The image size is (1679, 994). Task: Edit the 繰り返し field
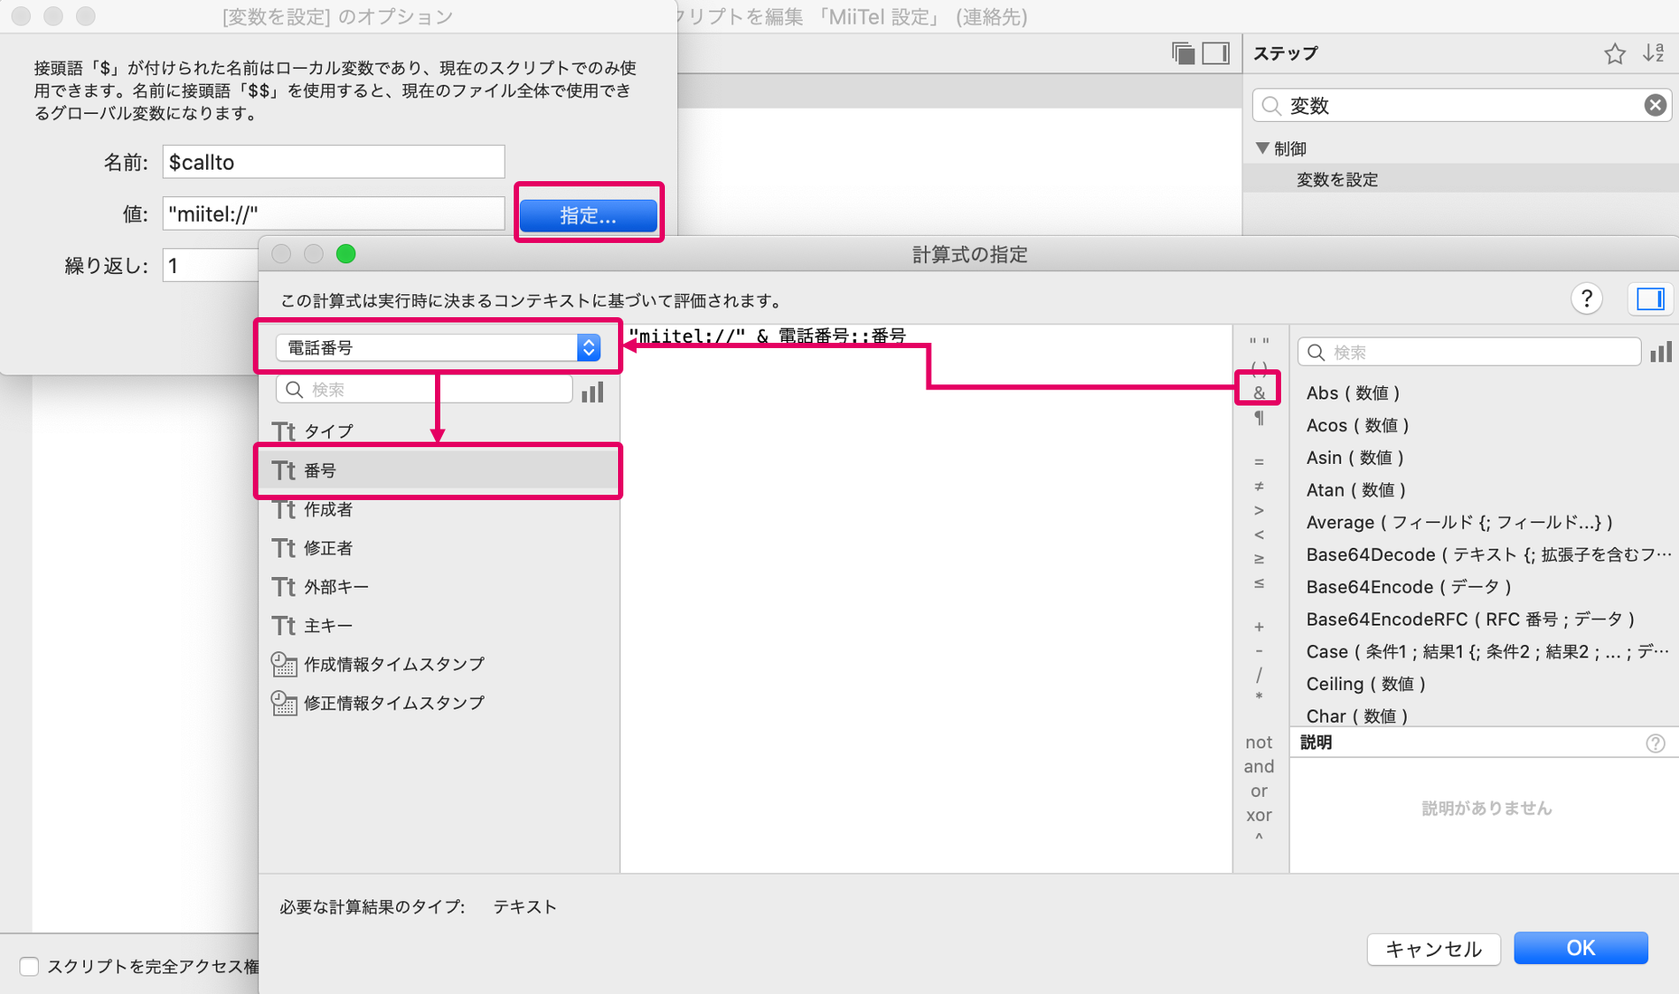(210, 265)
